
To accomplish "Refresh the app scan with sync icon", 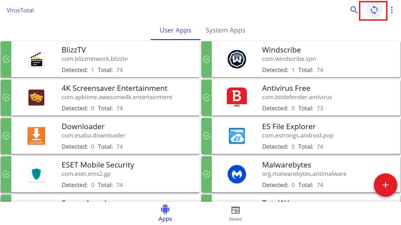I will 374,10.
